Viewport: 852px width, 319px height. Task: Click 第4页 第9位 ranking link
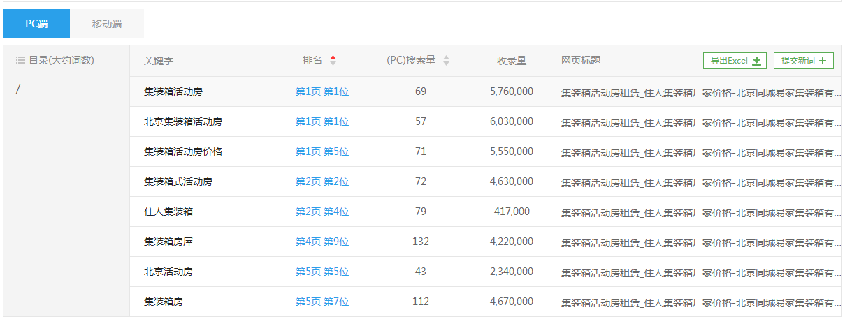[322, 242]
